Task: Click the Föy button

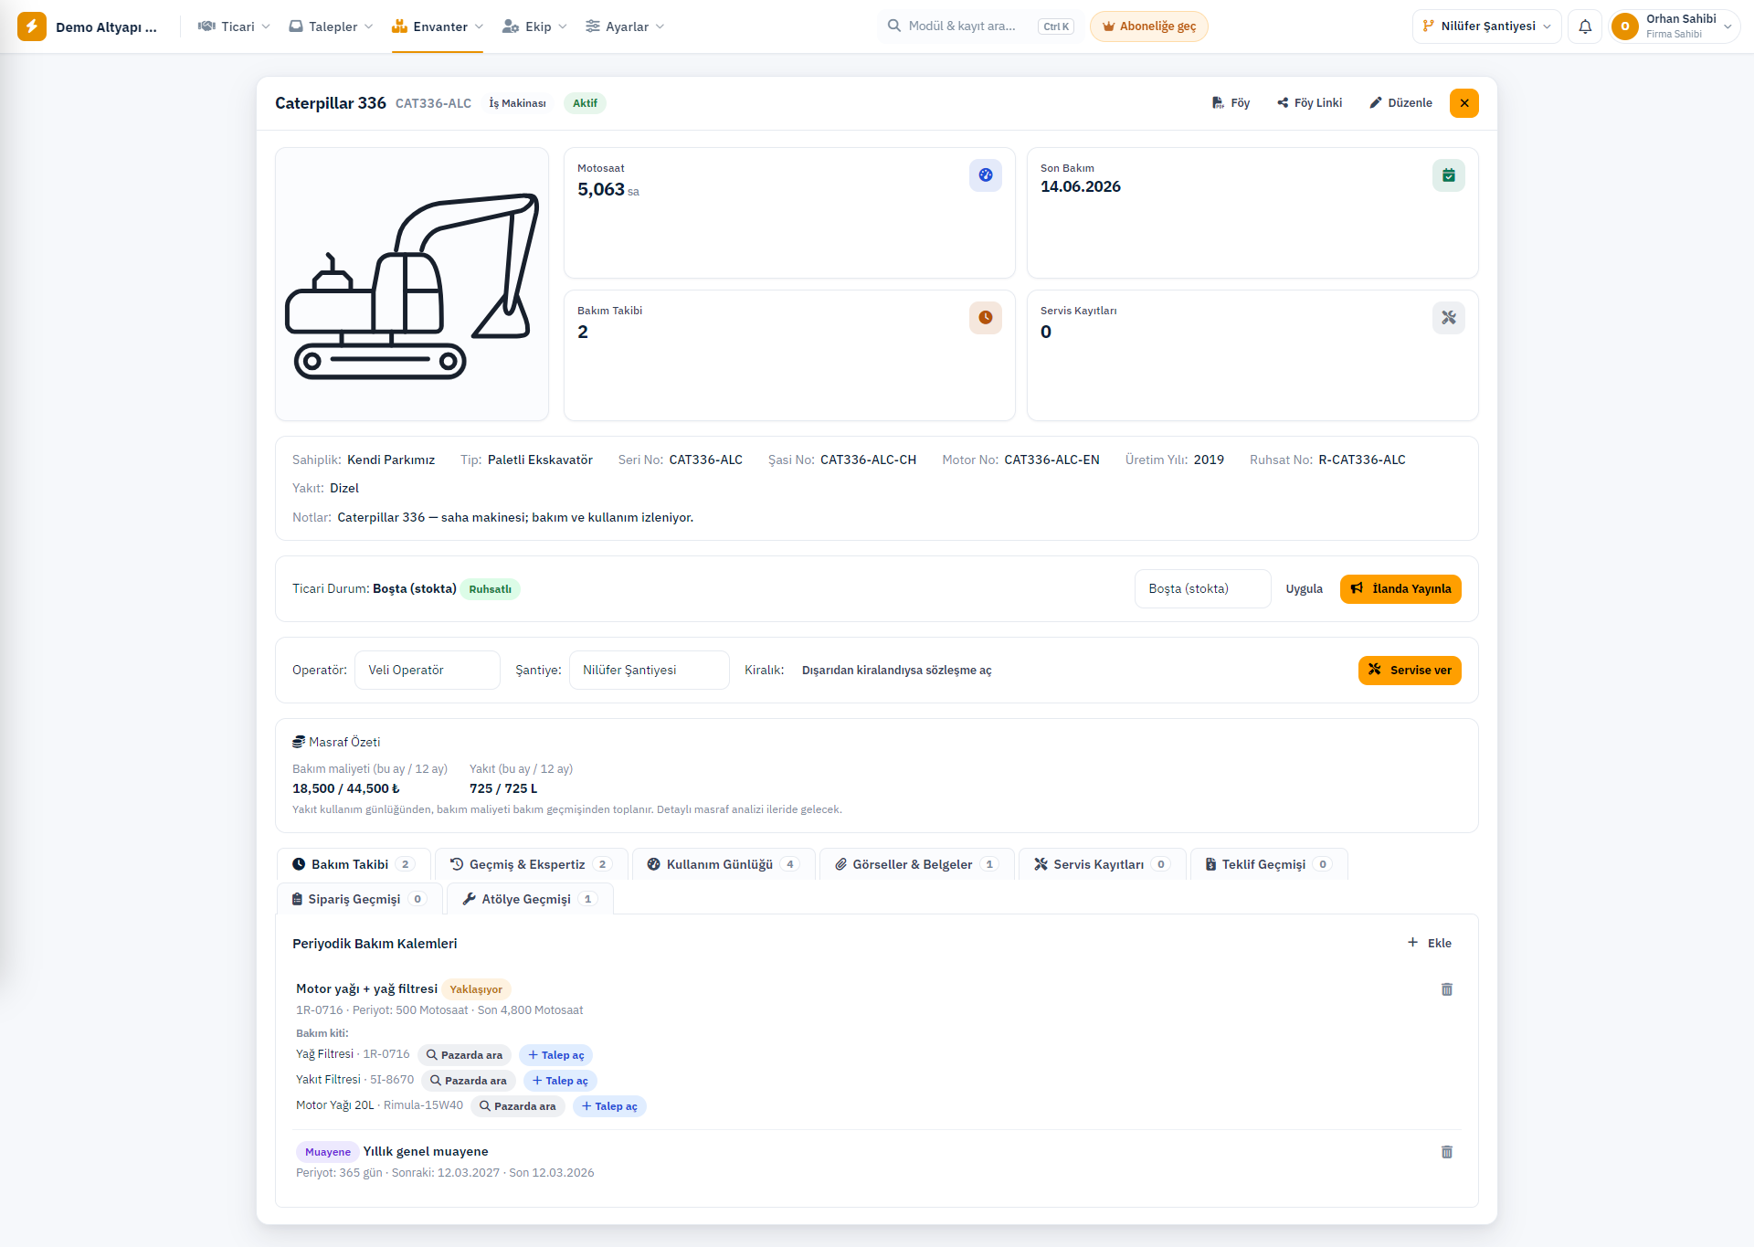Action: pos(1231,103)
